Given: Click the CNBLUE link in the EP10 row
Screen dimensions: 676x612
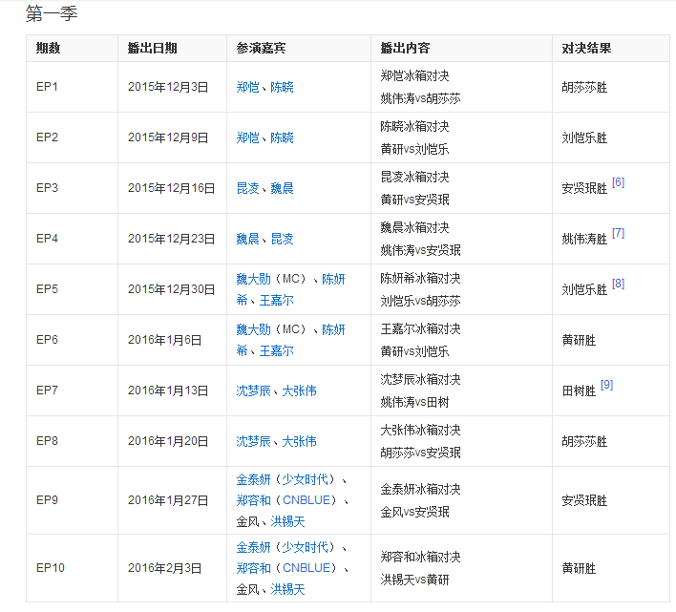Looking at the screenshot, I should [x=306, y=568].
